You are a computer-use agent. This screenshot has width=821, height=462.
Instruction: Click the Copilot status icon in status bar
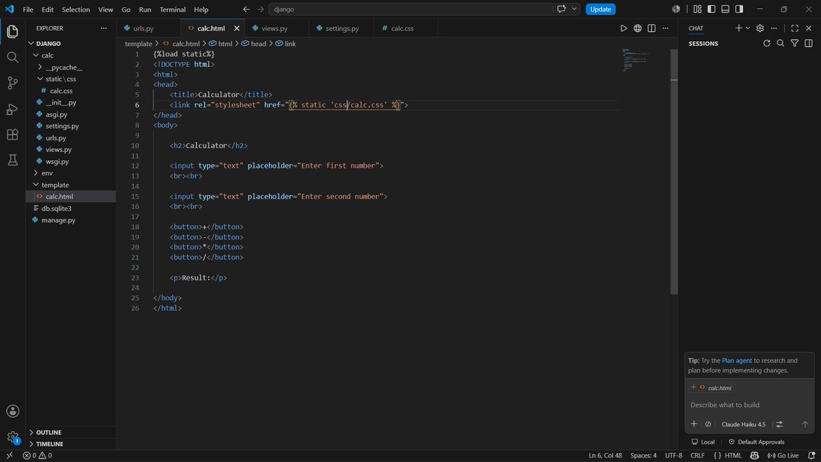click(x=754, y=455)
